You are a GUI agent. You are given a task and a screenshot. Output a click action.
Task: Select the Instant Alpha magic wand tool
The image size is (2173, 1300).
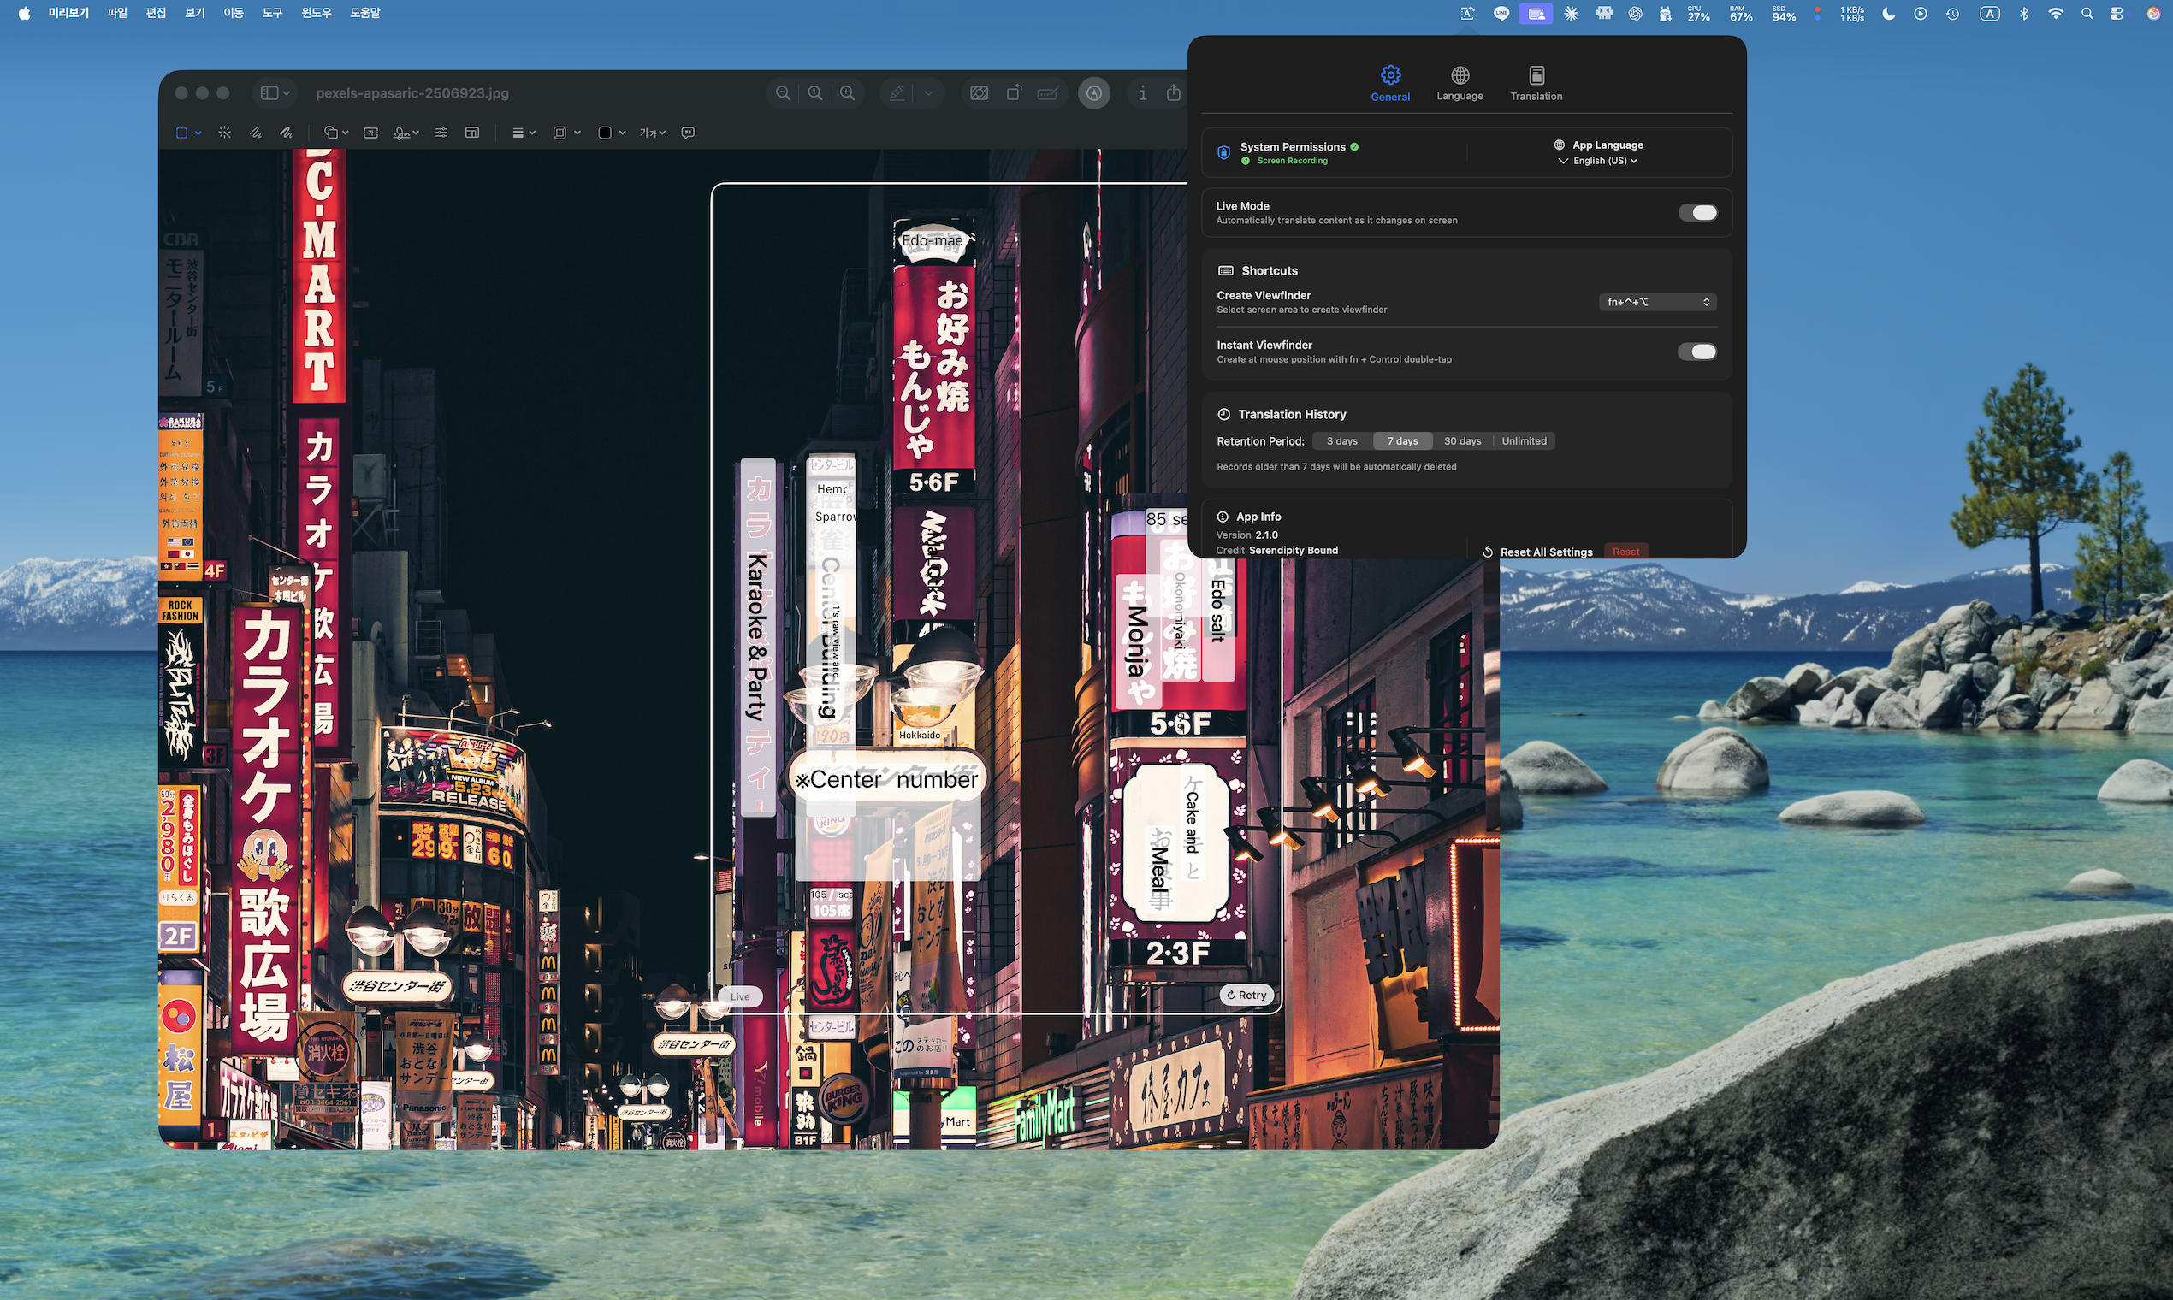[224, 133]
